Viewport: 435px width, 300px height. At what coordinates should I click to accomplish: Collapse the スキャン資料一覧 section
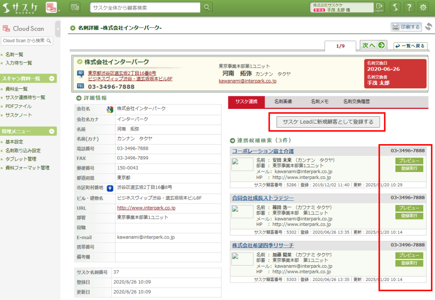(52, 78)
